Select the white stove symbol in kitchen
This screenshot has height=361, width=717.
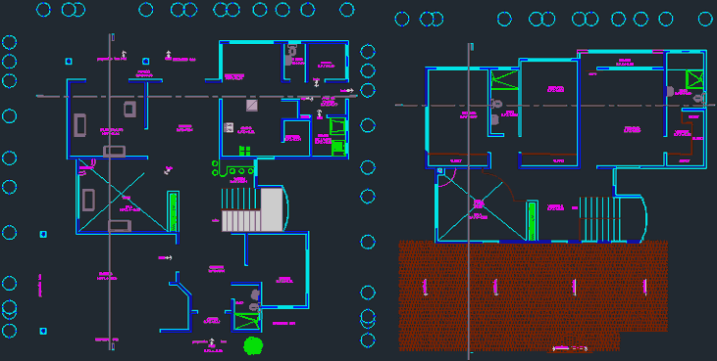(229, 127)
